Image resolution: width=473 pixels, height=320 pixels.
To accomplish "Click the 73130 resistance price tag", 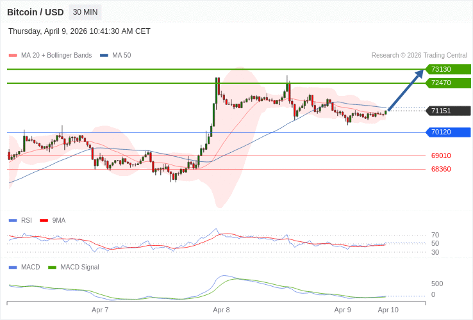I will click(448, 69).
